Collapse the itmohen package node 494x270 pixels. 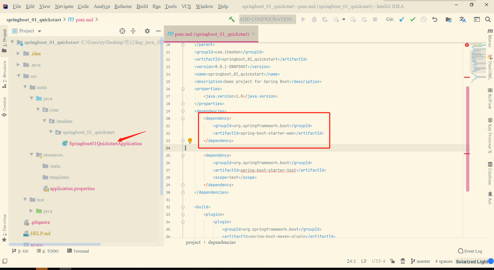(x=44, y=121)
